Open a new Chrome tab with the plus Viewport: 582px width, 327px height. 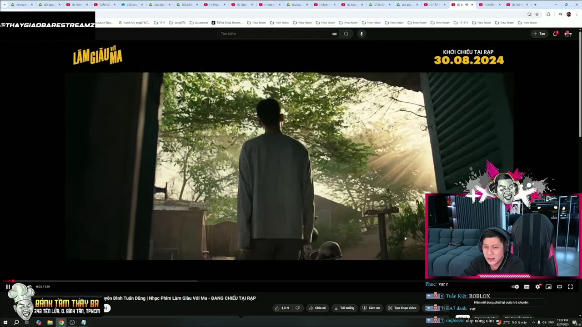535,5
